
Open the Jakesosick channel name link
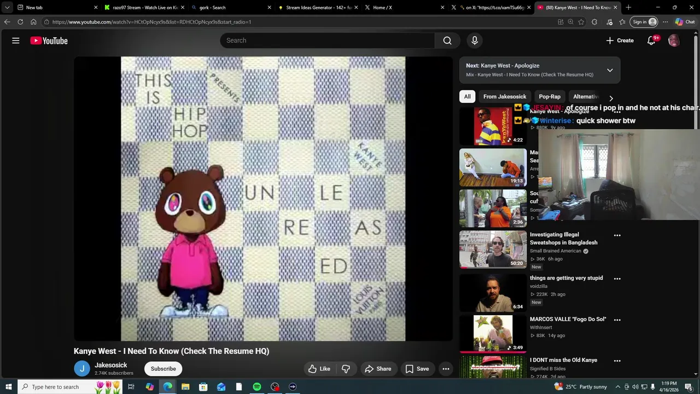click(x=111, y=365)
